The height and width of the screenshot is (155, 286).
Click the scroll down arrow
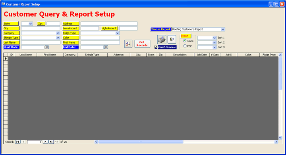coord(280,138)
